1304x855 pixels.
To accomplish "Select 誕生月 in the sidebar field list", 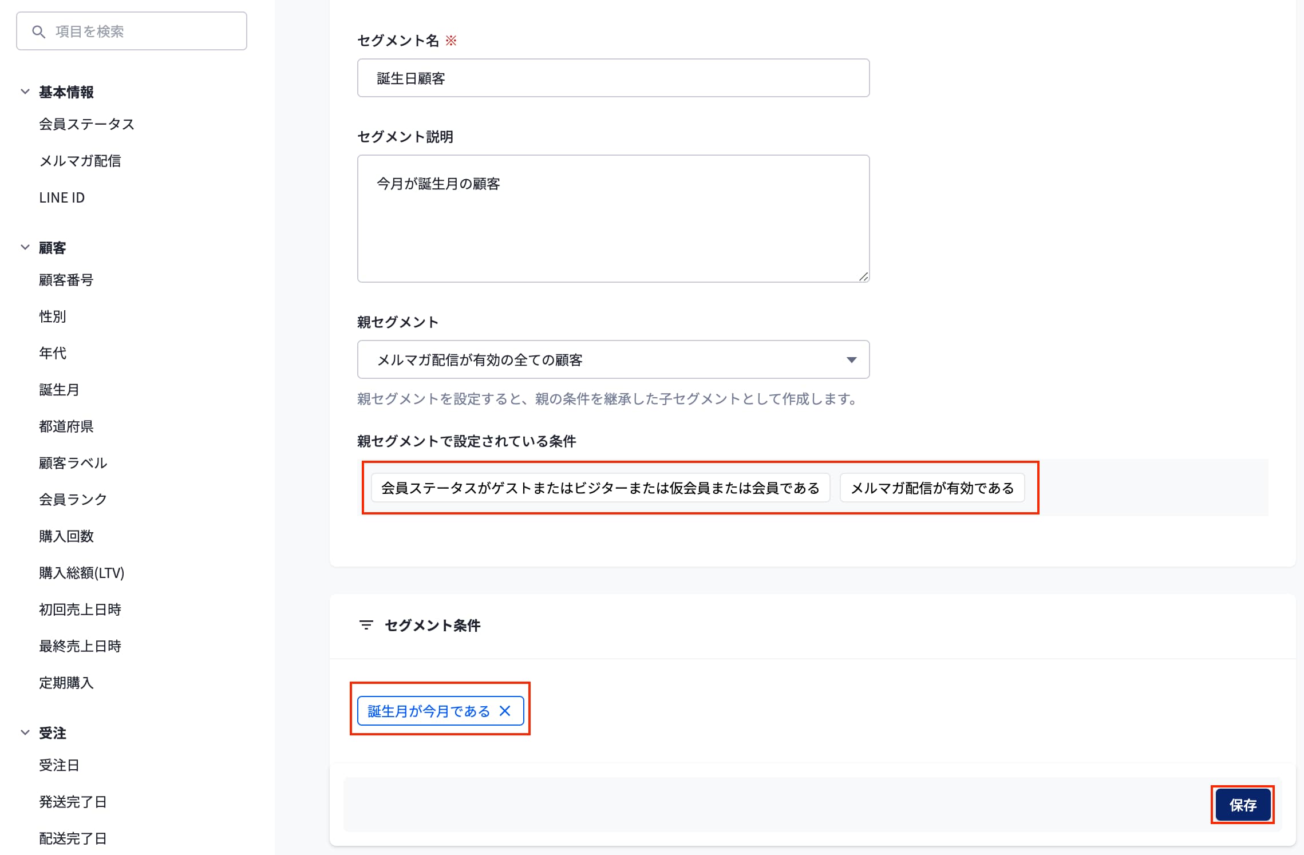I will [59, 390].
